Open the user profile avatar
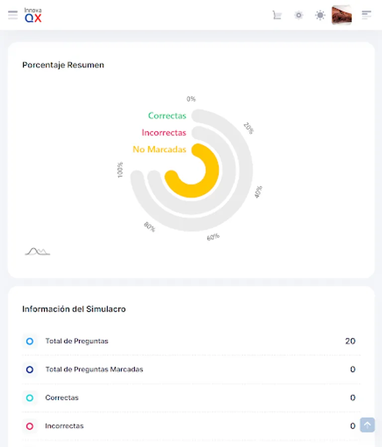Image resolution: width=382 pixels, height=447 pixels. click(x=342, y=15)
